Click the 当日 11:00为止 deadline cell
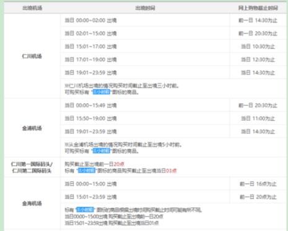288x231 pixels. pos(258,119)
